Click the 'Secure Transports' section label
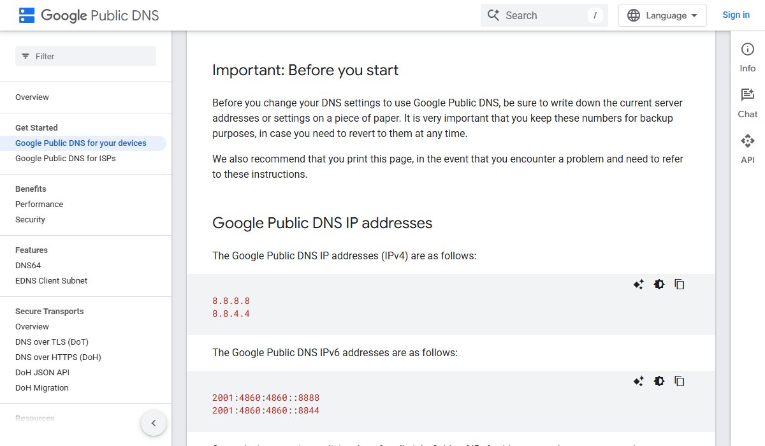This screenshot has width=765, height=446. pyautogui.click(x=49, y=312)
